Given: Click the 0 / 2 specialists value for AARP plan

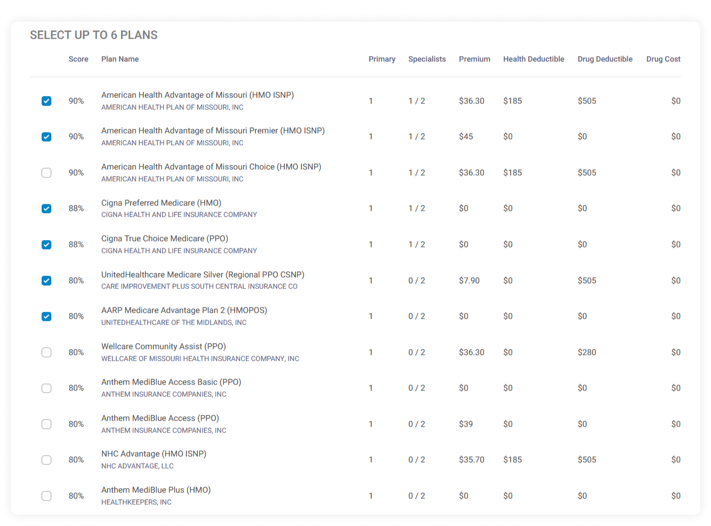Looking at the screenshot, I should point(417,316).
